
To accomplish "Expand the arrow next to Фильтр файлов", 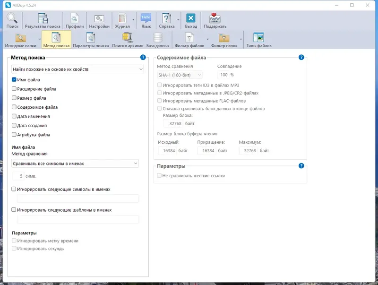I will point(207,39).
